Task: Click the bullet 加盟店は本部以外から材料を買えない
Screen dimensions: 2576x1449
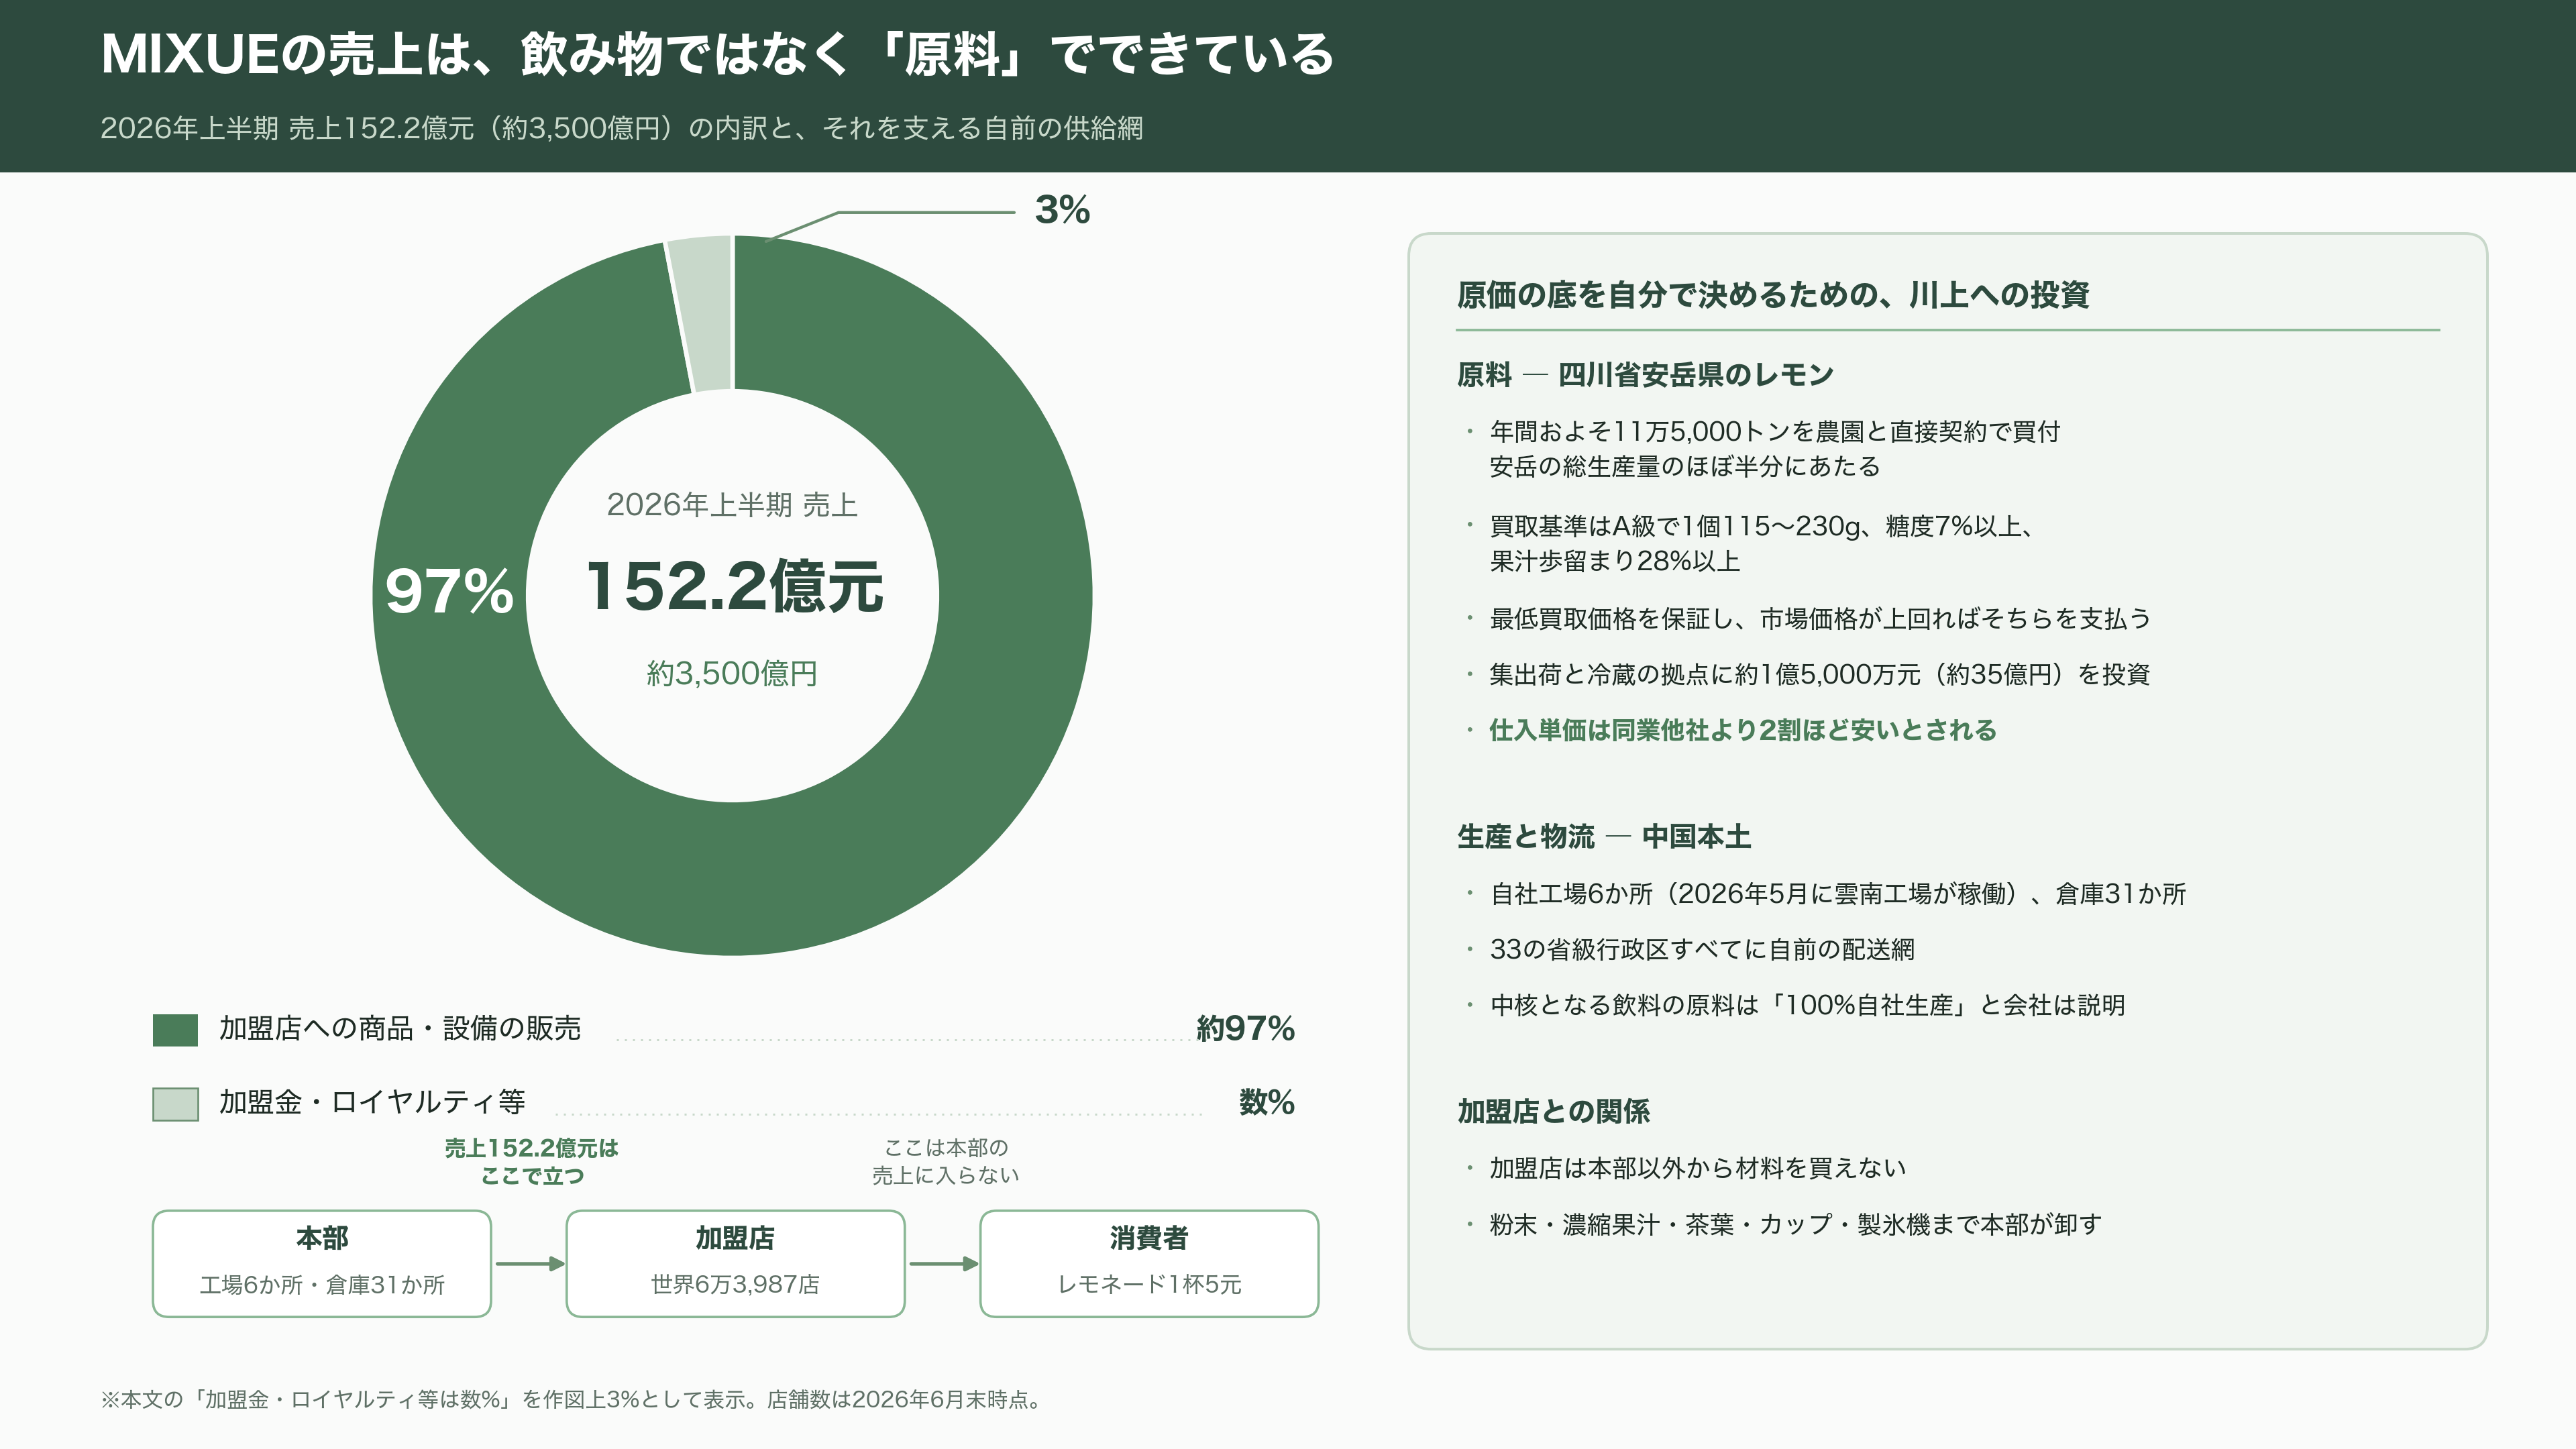Action: point(1698,1168)
